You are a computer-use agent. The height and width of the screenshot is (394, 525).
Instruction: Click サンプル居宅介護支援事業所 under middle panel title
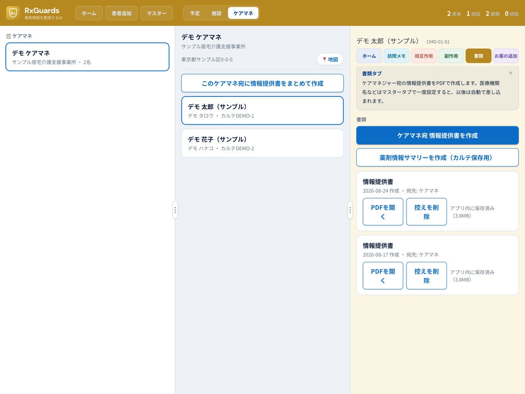point(213,47)
